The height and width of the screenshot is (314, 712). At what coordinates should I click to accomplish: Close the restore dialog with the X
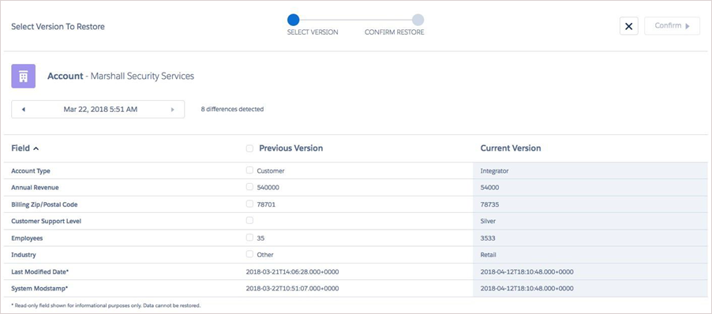[629, 26]
